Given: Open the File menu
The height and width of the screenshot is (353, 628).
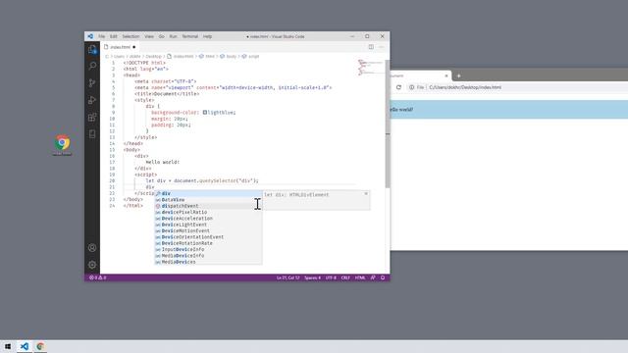Looking at the screenshot, I should click(102, 36).
